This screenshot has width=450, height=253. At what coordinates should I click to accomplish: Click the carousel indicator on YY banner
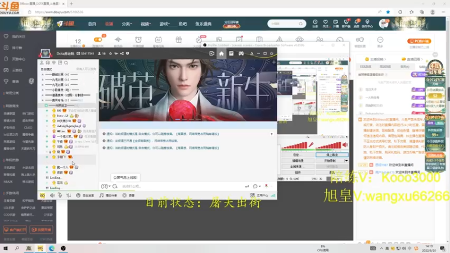pyautogui.click(x=188, y=119)
